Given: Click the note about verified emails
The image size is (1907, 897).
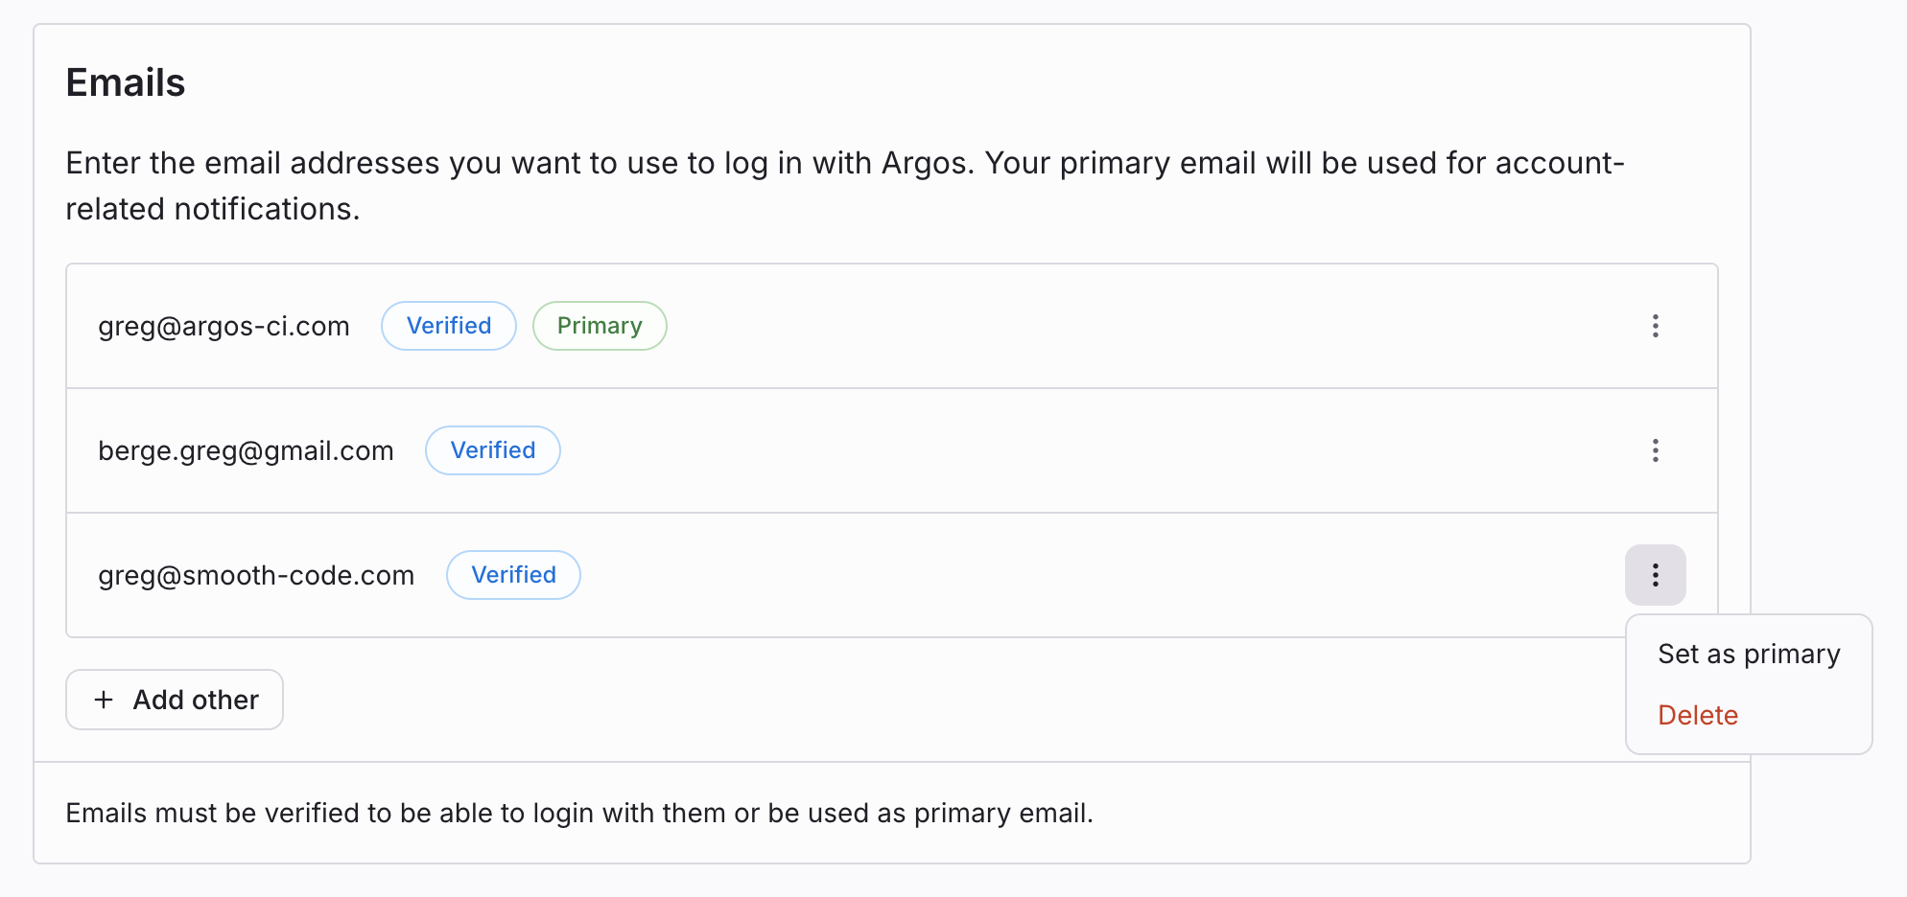Looking at the screenshot, I should pos(579,813).
